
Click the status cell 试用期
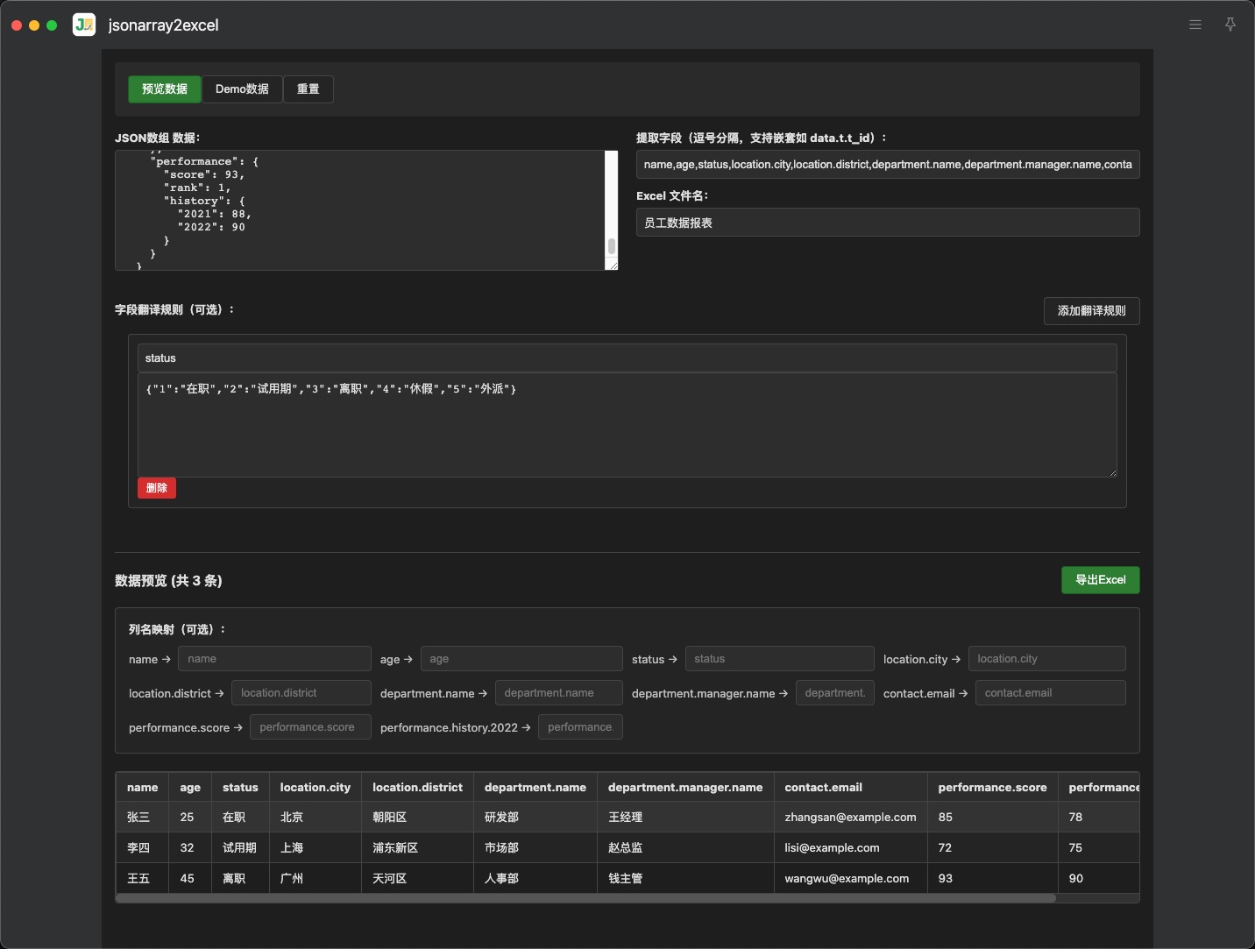click(239, 847)
